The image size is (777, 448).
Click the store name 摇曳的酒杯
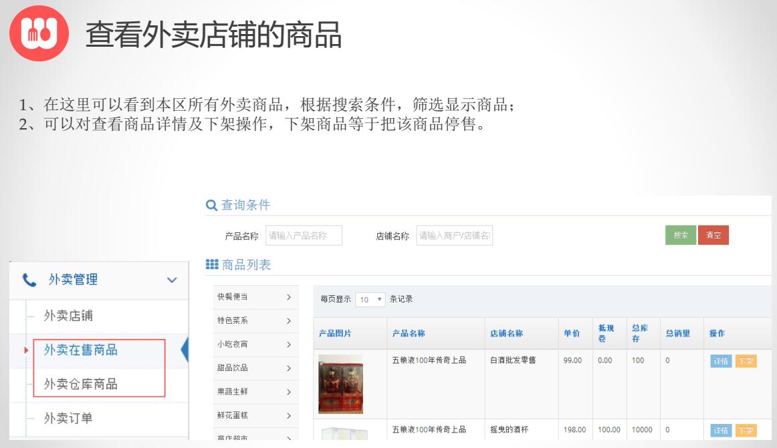tap(509, 430)
